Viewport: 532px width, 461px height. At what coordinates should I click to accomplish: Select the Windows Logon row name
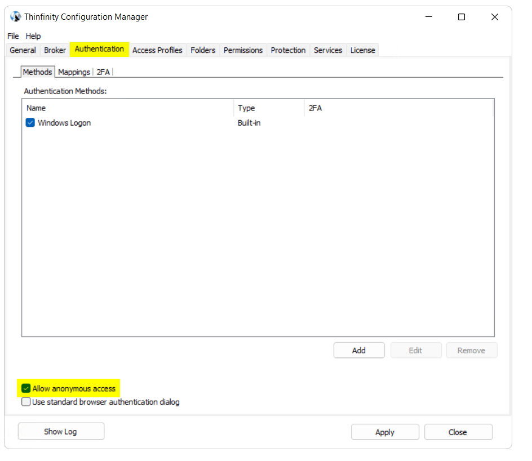click(64, 123)
